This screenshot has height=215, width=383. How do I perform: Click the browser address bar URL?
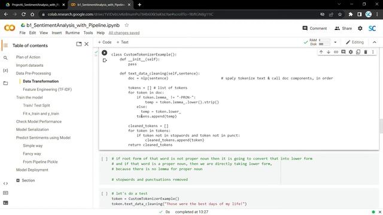130,14
